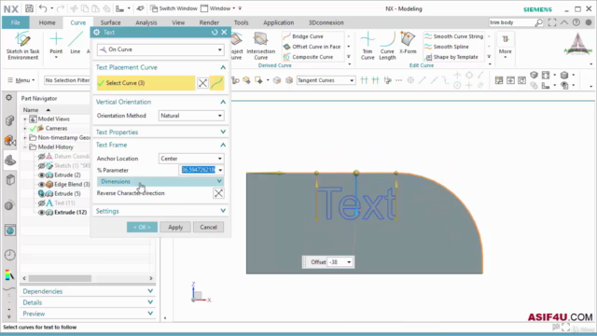Select the Line curve tool
This screenshot has height=336, width=597.
75,43
